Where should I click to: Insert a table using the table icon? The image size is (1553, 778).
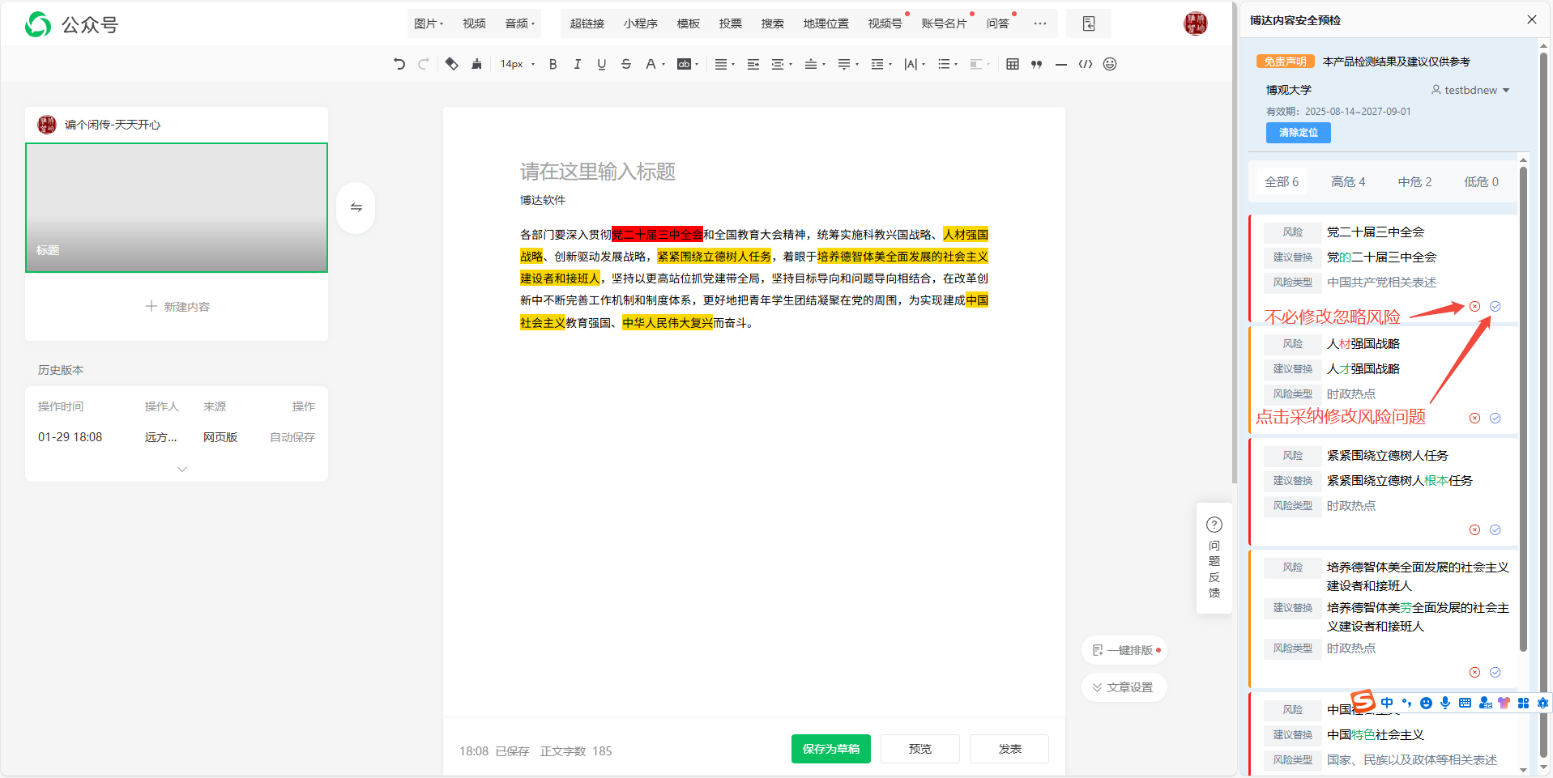pos(1012,64)
